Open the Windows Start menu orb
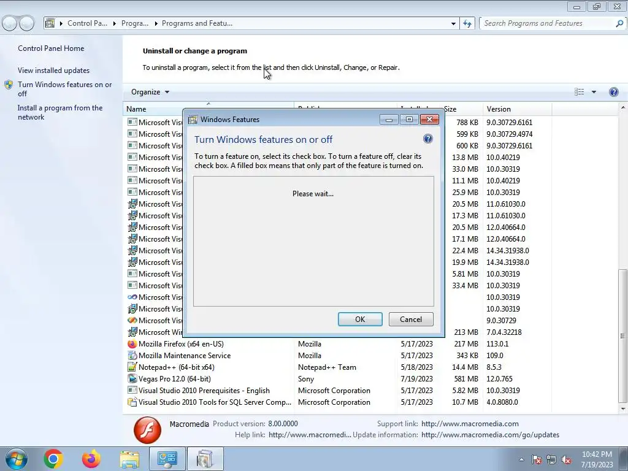The height and width of the screenshot is (471, 628). pos(16,459)
